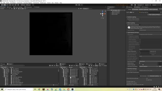
Task: Switch to the Game tab
Action: [9, 7]
